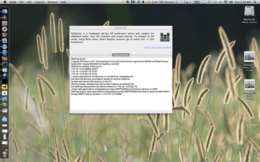Click the SylkServer conference people icon
Viewport: 260px width, 162px height.
pos(164,37)
